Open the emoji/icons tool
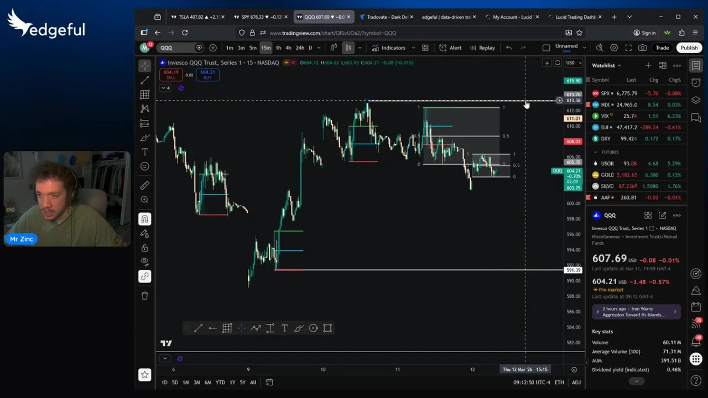The width and height of the screenshot is (708, 398). (x=145, y=166)
